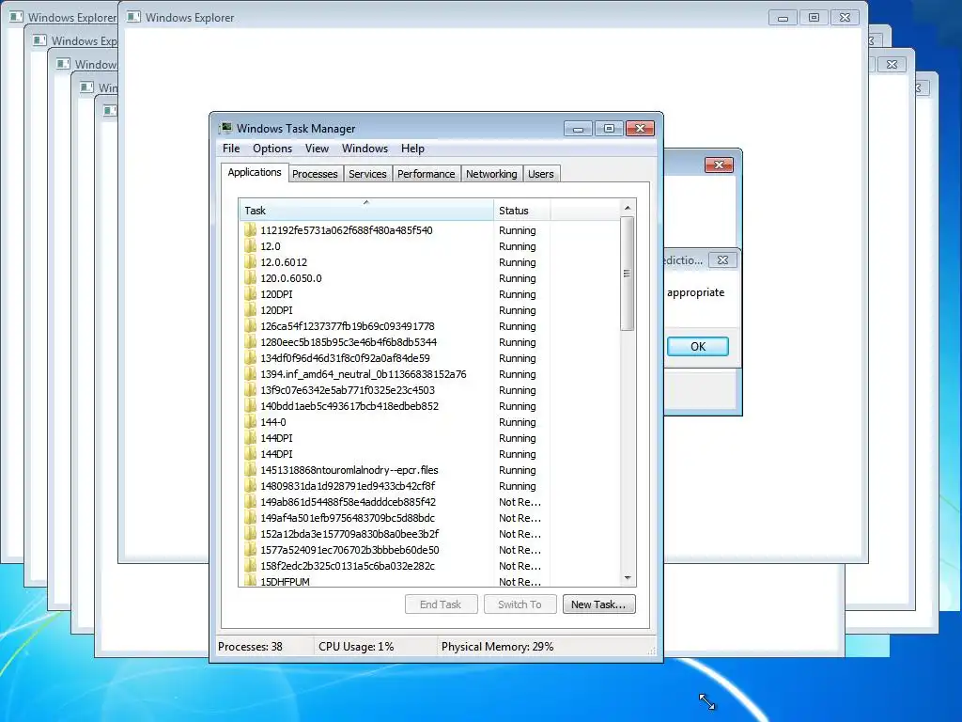Screen dimensions: 962x722
Task: Open the File menu in Task Manager
Action: (231, 149)
